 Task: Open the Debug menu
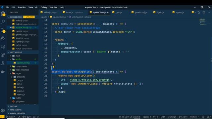coord(44,7)
